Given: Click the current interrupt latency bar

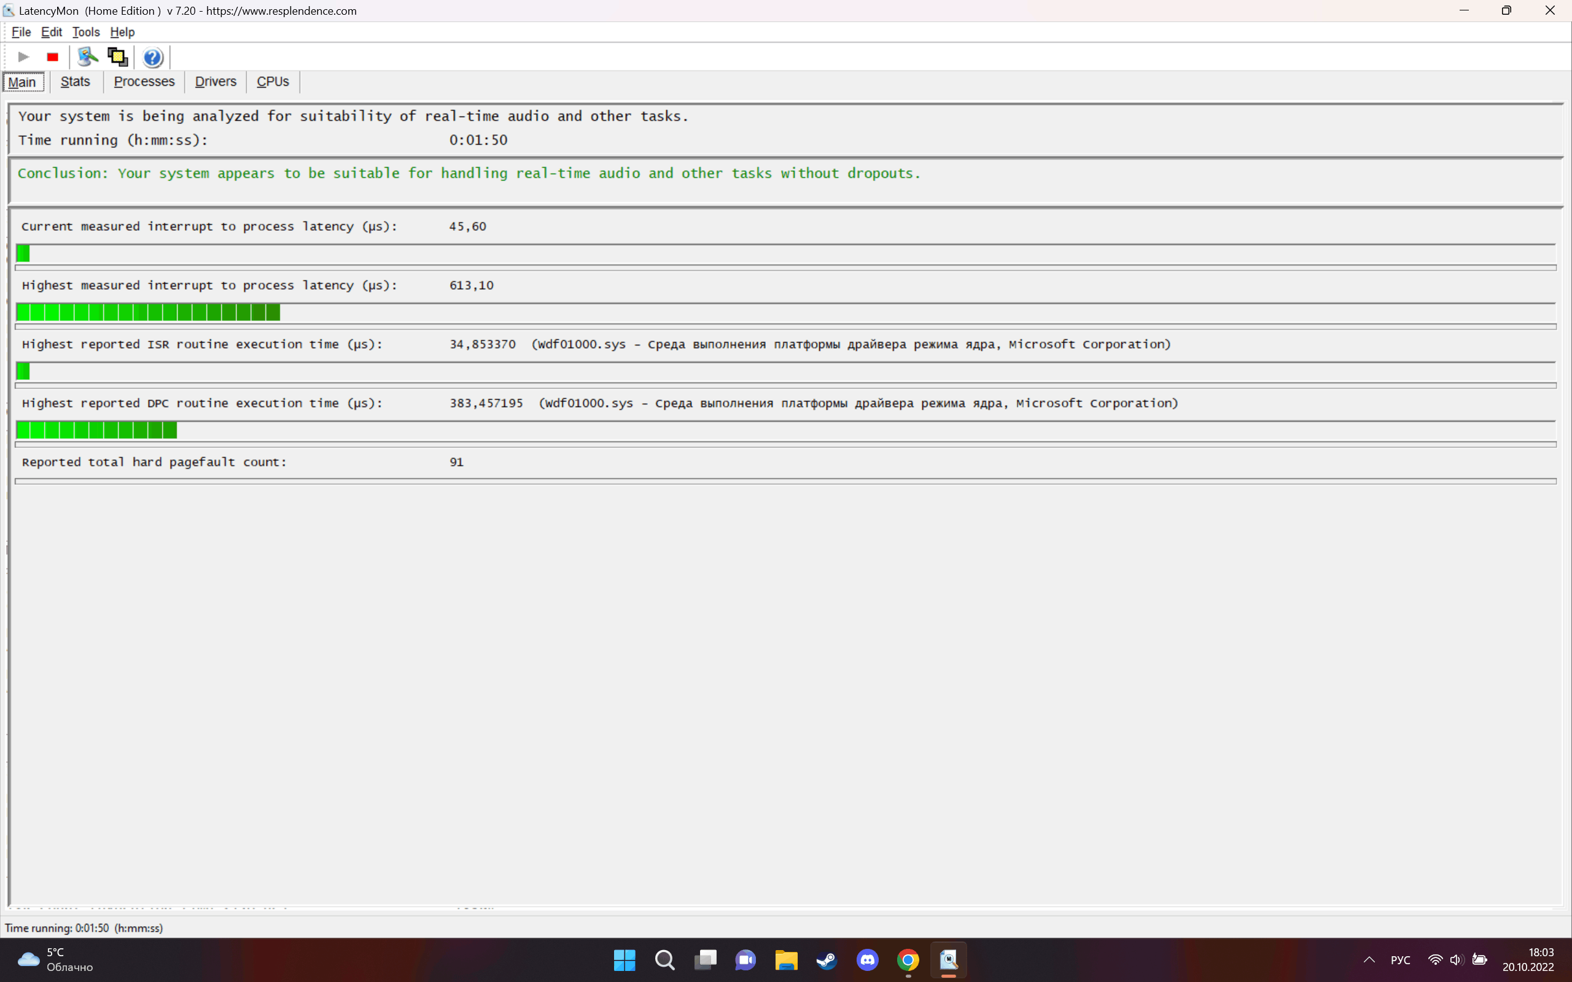Looking at the screenshot, I should pyautogui.click(x=785, y=253).
